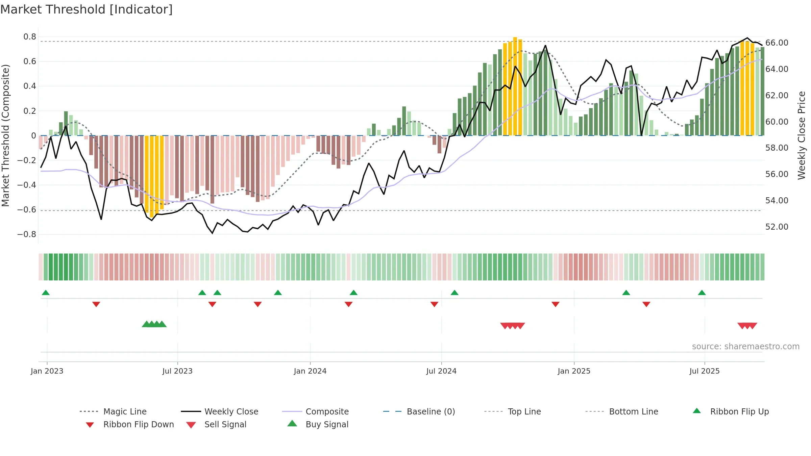Click the sell signal cluster at chart's right end

(x=747, y=326)
